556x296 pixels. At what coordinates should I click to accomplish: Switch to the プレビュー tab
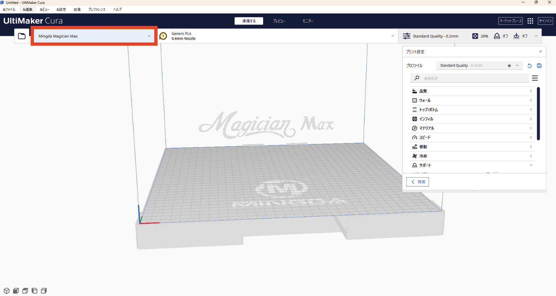[x=279, y=21]
